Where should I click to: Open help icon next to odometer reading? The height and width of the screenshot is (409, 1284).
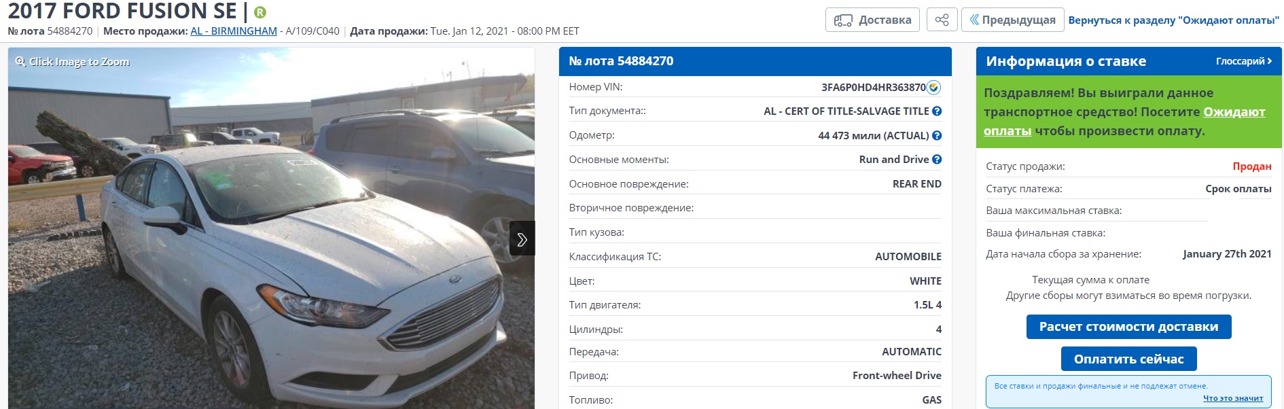(937, 135)
